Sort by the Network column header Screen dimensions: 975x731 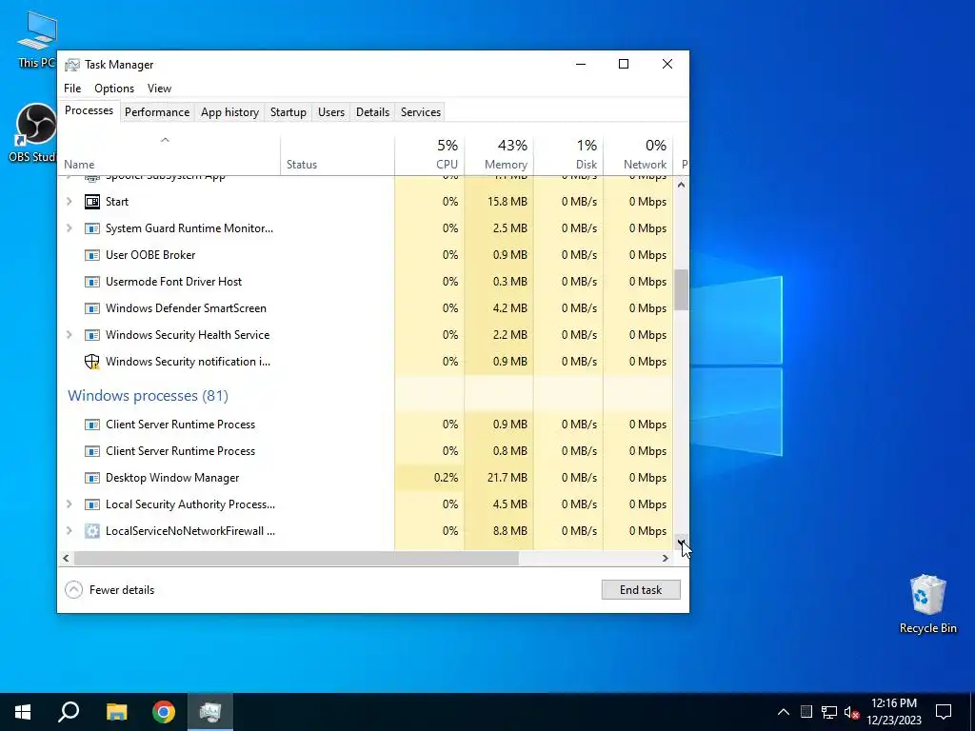click(639, 155)
